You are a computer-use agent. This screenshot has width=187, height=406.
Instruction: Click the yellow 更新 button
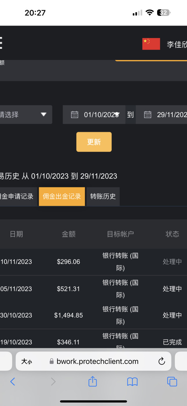coord(94,142)
